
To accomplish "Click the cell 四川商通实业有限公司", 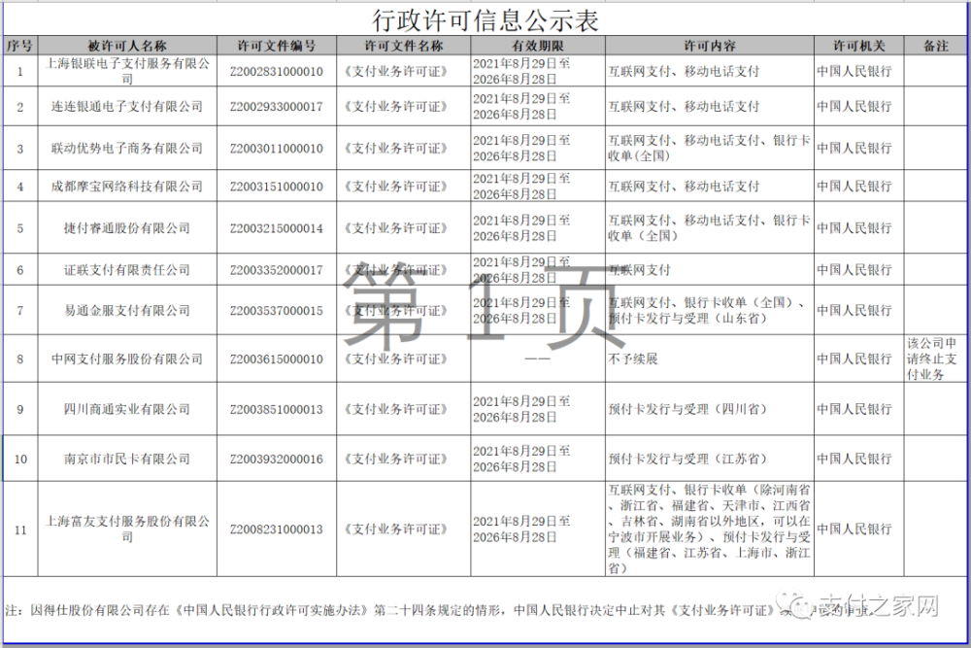I will coord(127,409).
